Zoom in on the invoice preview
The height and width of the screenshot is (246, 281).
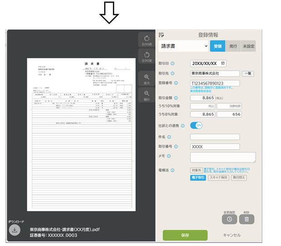(x=146, y=79)
